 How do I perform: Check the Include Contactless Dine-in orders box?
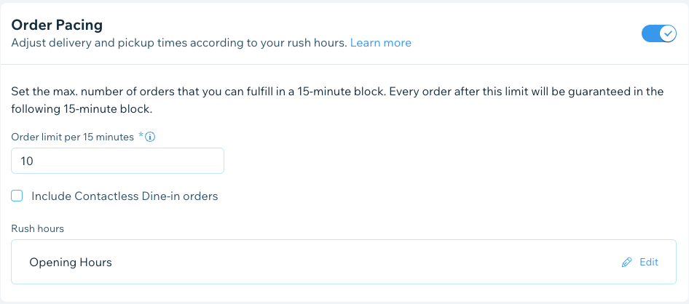17,196
